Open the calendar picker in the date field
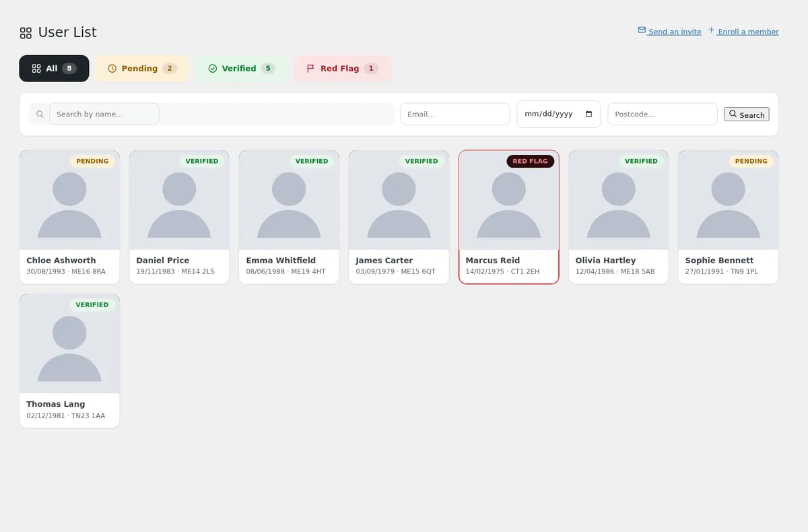The image size is (808, 532). [589, 114]
